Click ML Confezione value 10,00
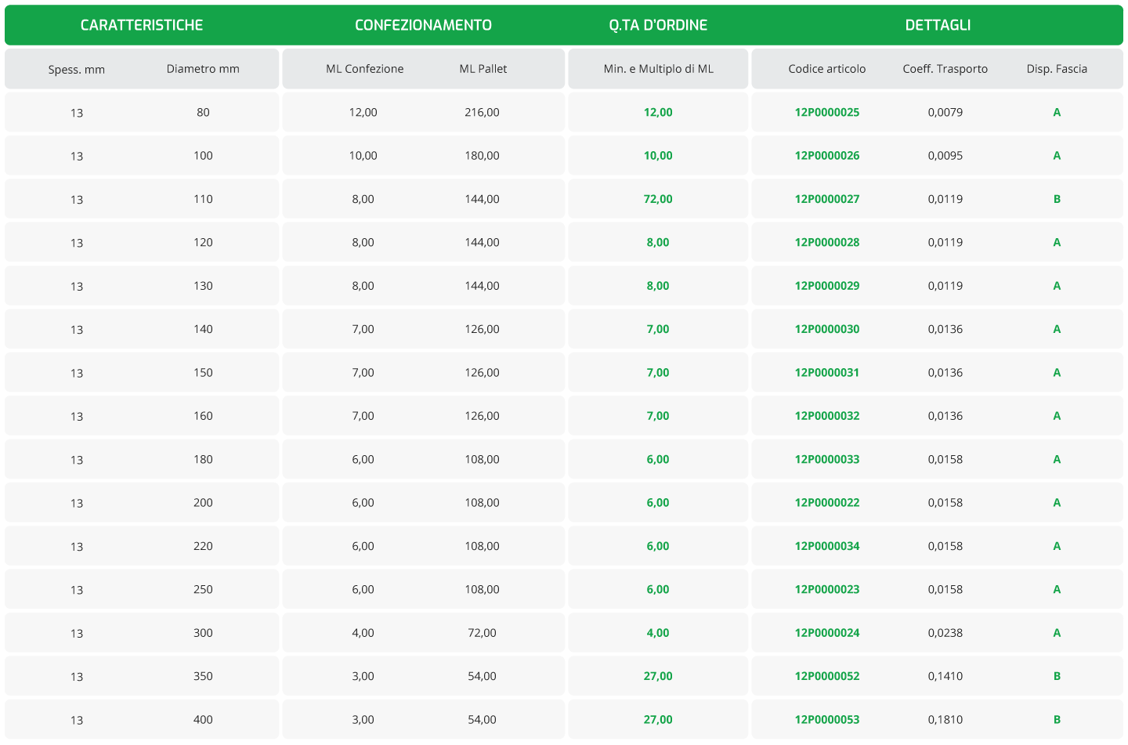The image size is (1128, 745). [x=363, y=155]
